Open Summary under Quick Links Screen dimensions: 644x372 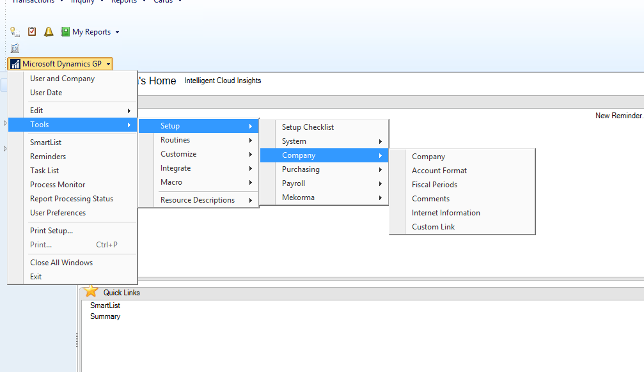click(x=105, y=316)
